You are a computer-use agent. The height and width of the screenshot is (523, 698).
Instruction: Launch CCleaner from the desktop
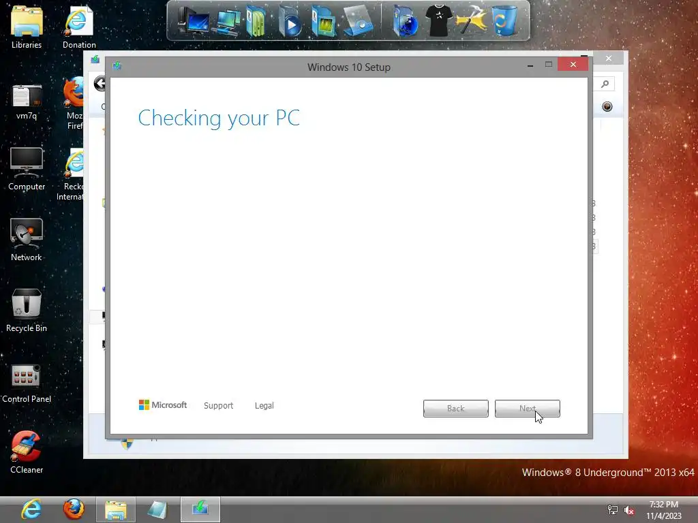27,452
